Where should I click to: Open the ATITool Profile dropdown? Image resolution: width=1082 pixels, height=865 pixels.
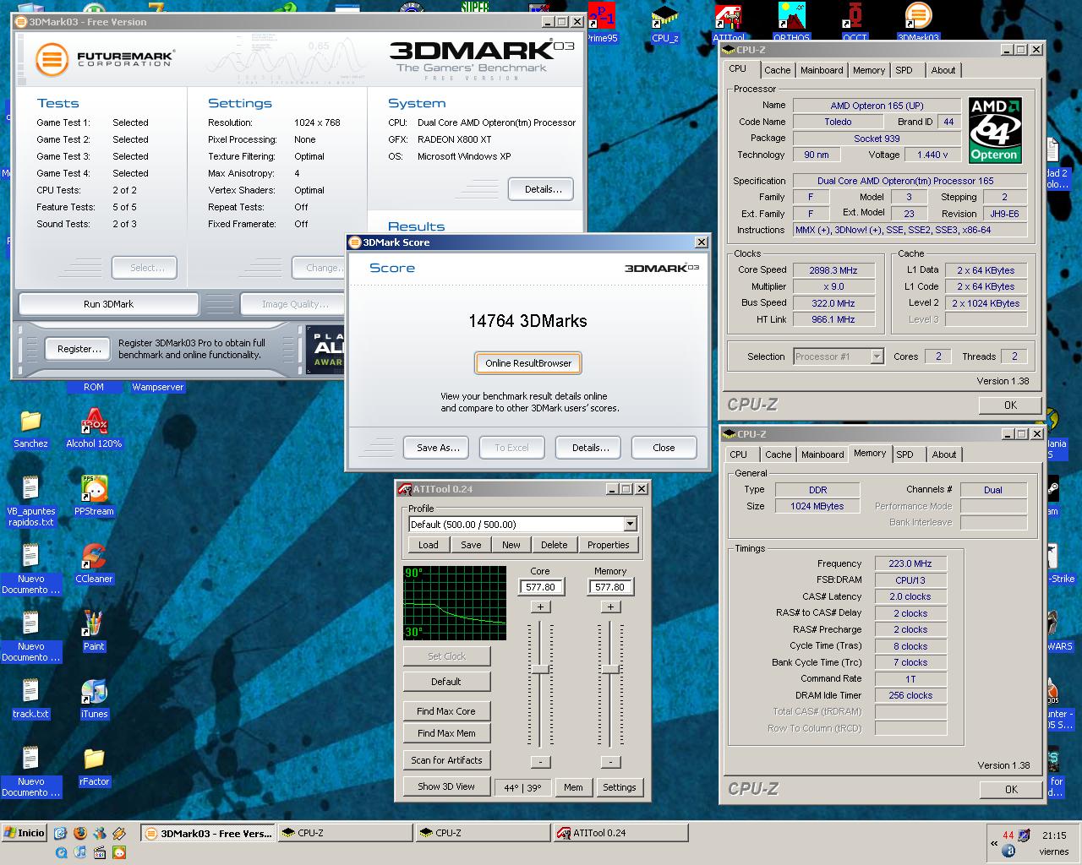click(x=630, y=525)
